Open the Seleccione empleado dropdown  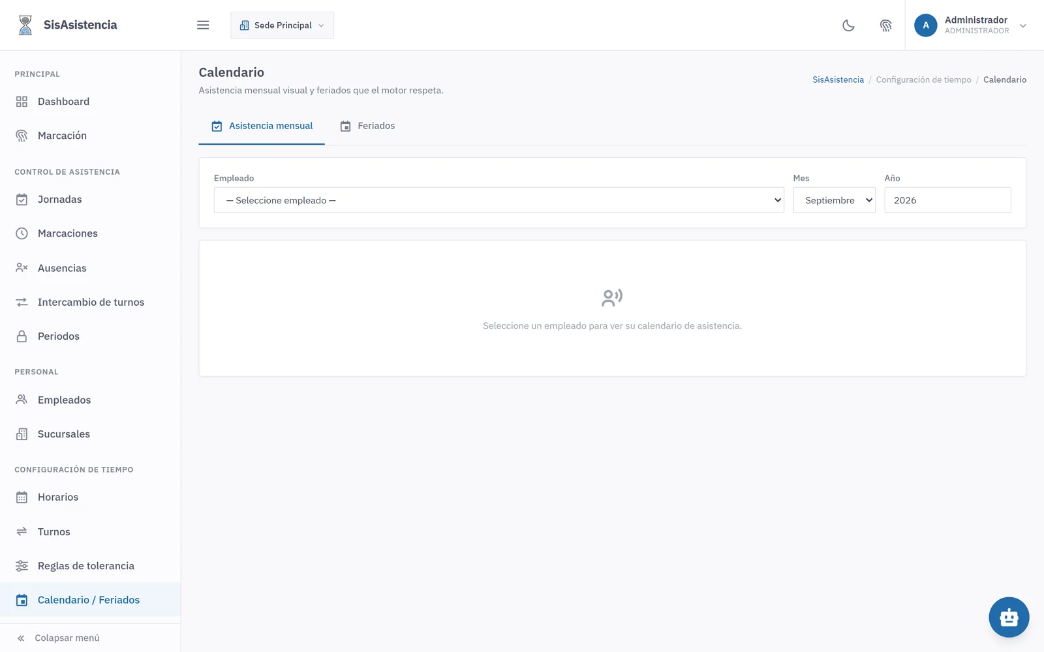click(499, 200)
